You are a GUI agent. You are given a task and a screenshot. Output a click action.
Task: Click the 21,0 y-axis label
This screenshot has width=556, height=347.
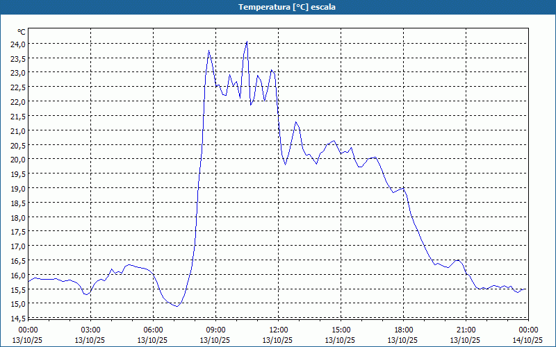(x=18, y=130)
